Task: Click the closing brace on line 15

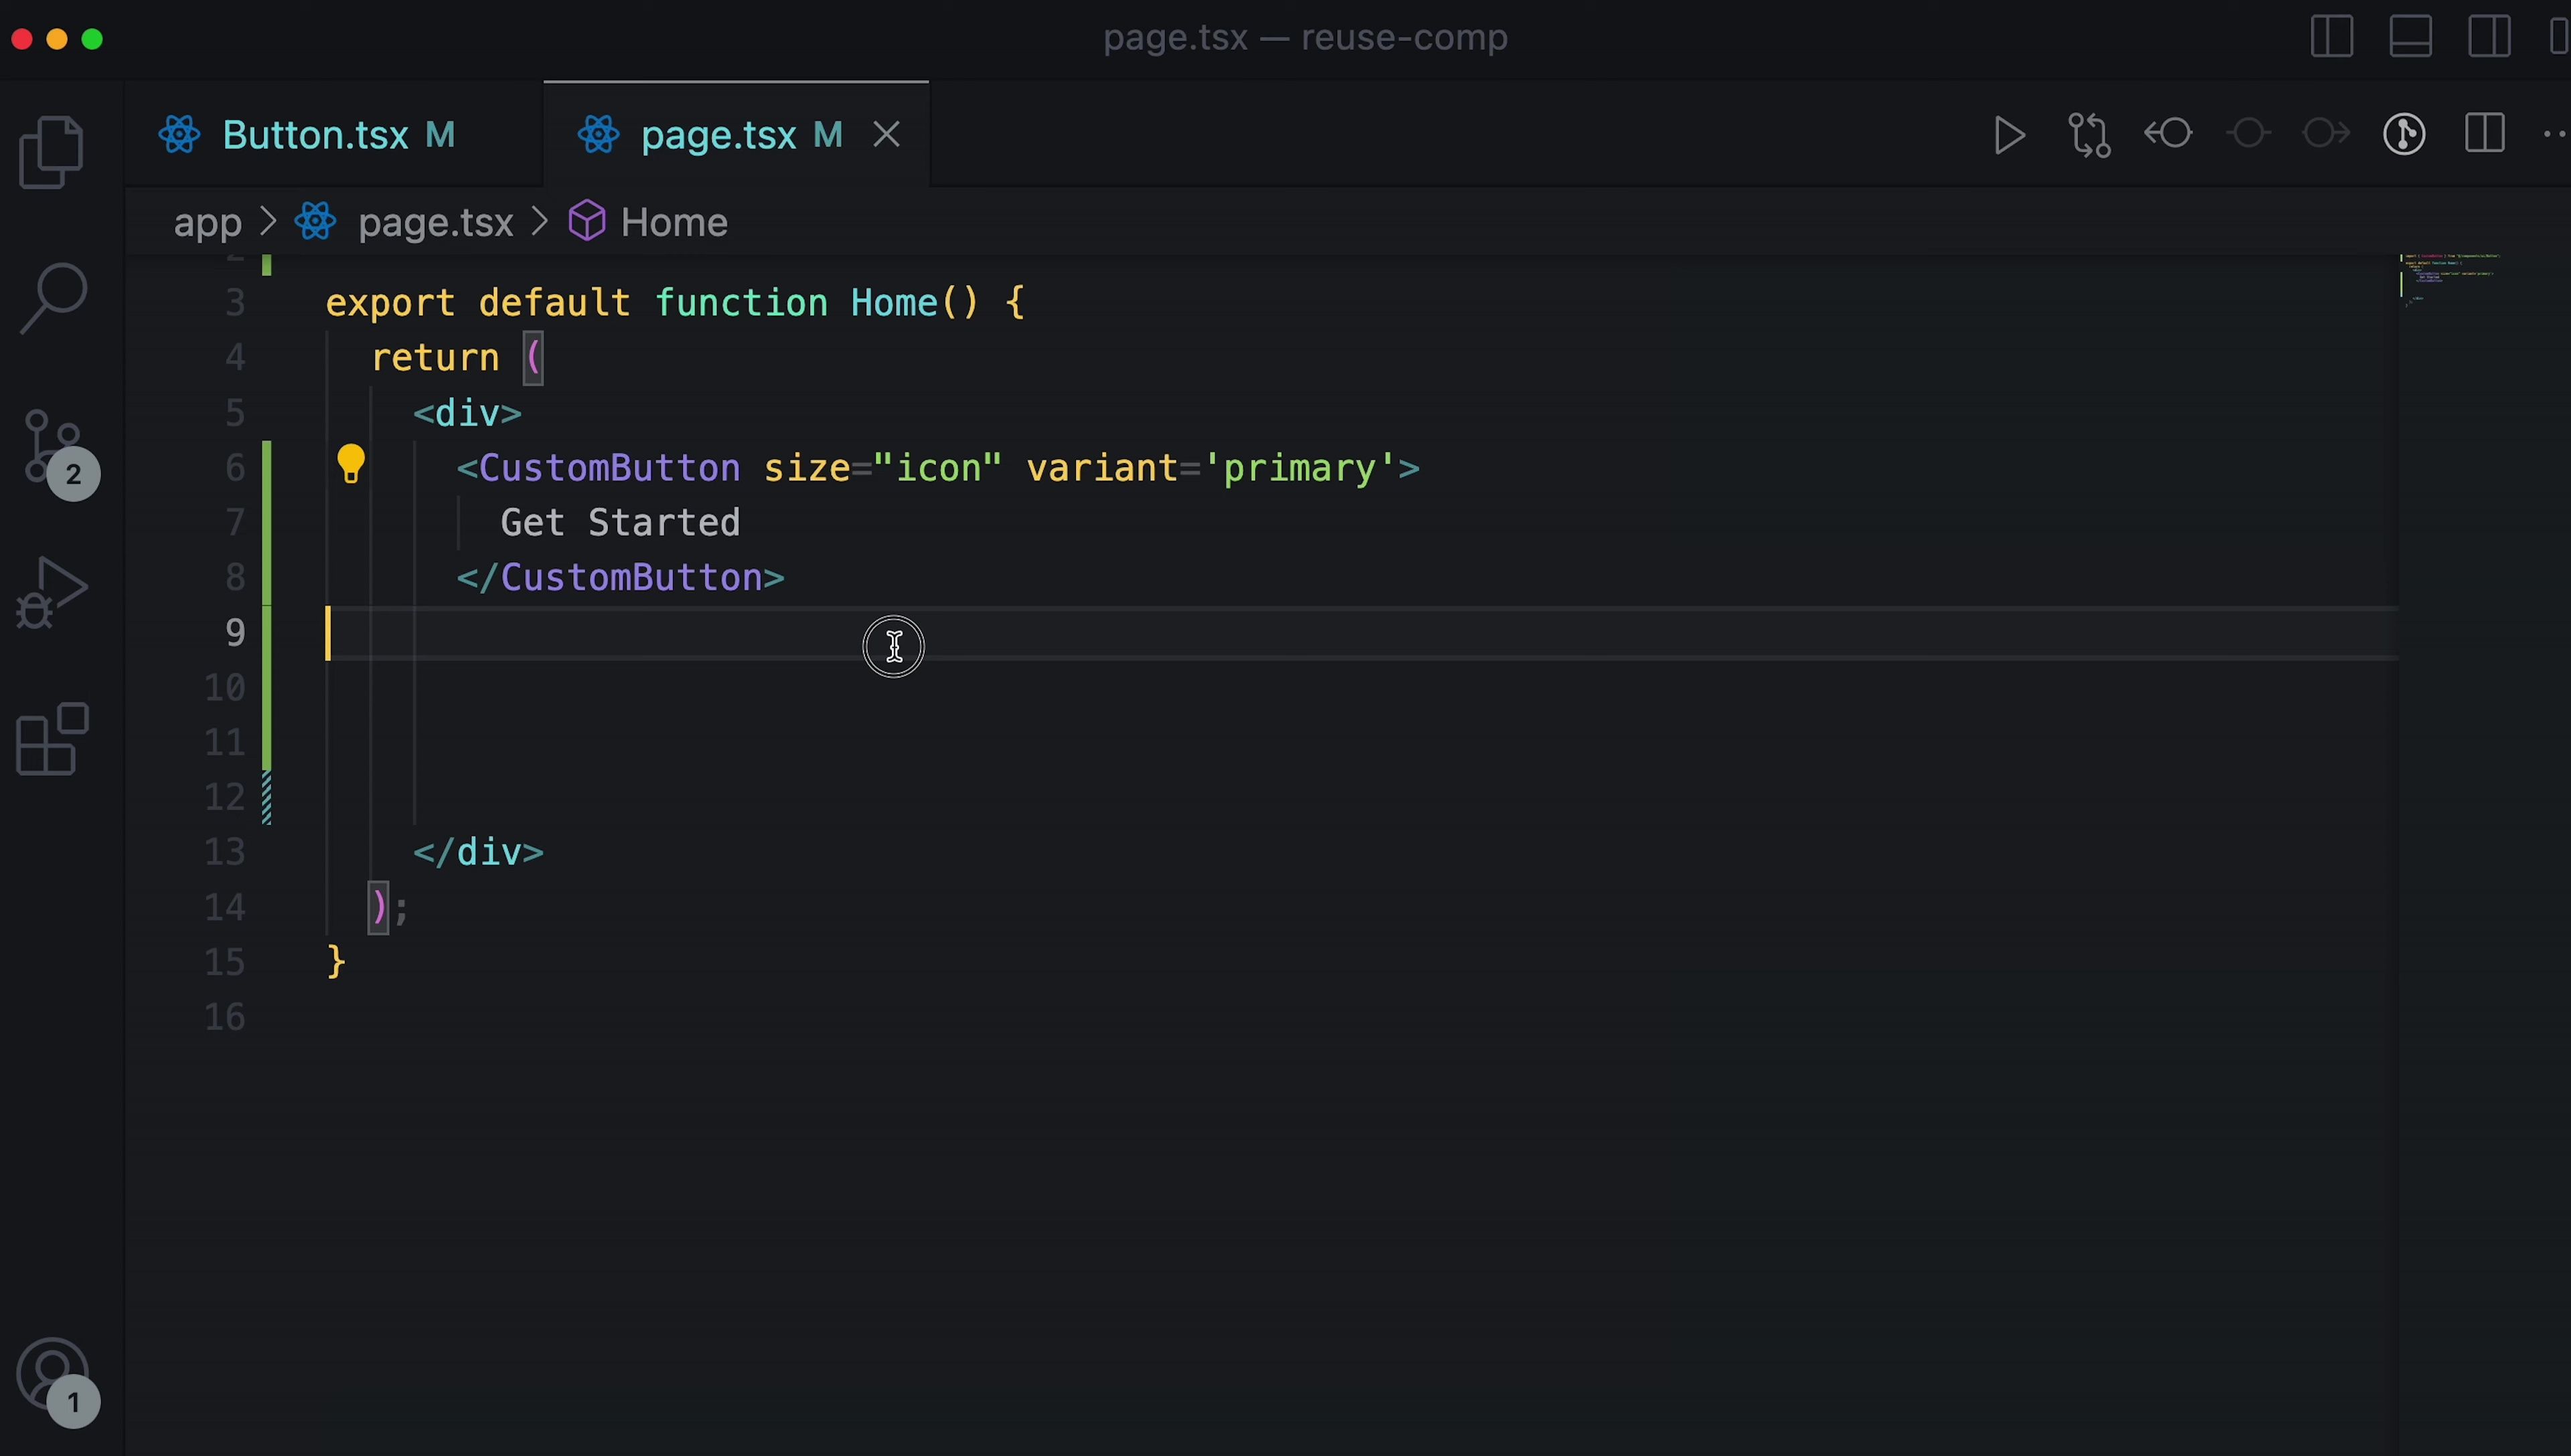Action: pos(336,962)
